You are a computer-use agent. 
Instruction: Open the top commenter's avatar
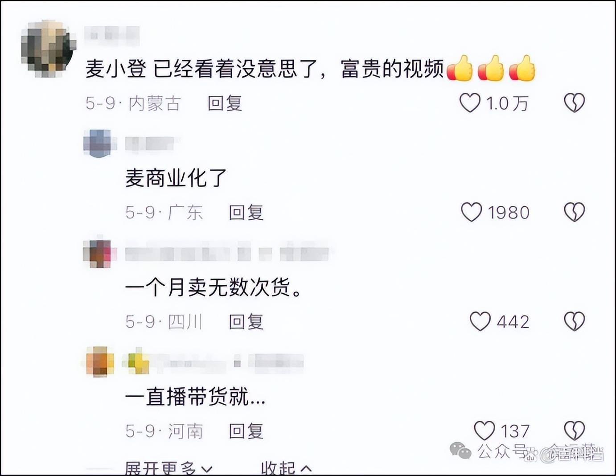point(48,49)
